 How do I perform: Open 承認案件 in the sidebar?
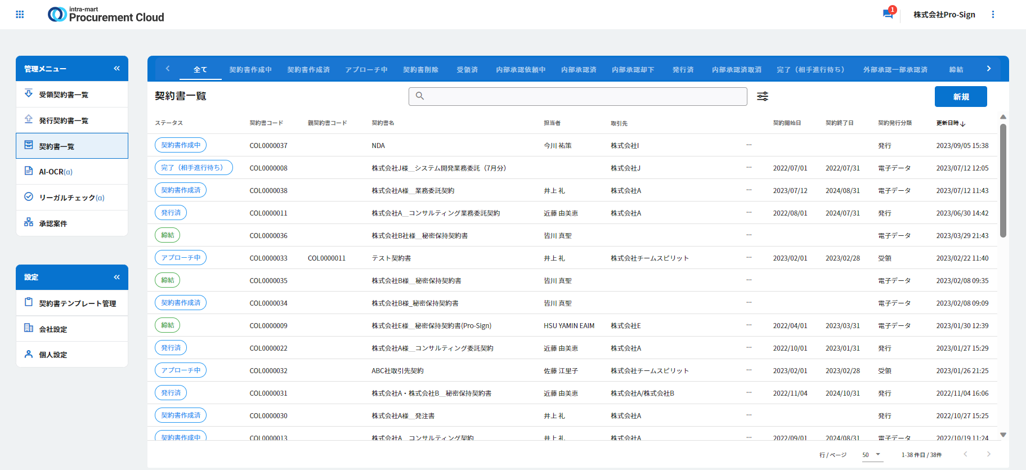coord(72,223)
